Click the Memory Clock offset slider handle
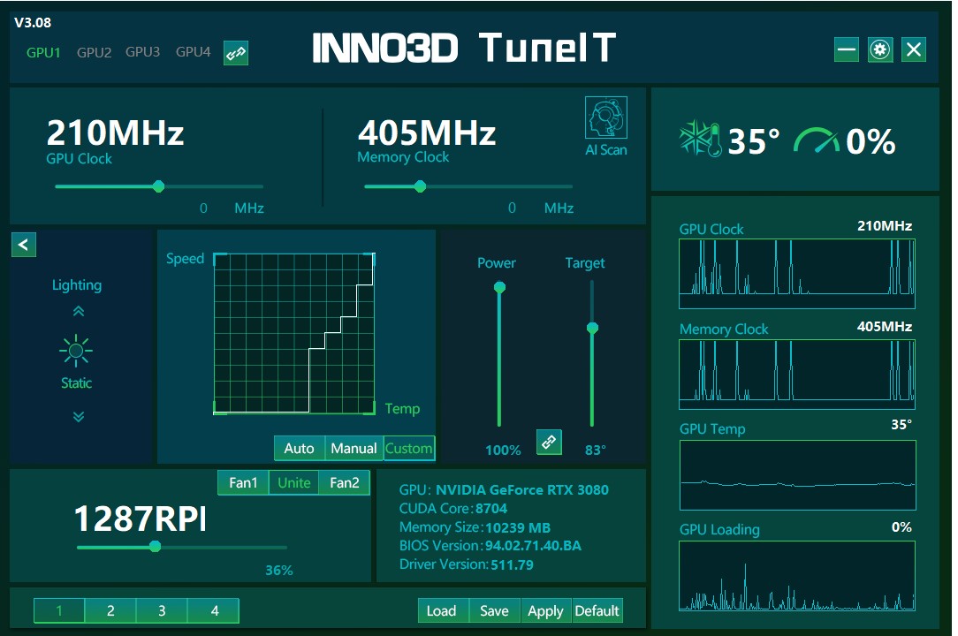Screen dimensions: 958x636 coord(420,186)
